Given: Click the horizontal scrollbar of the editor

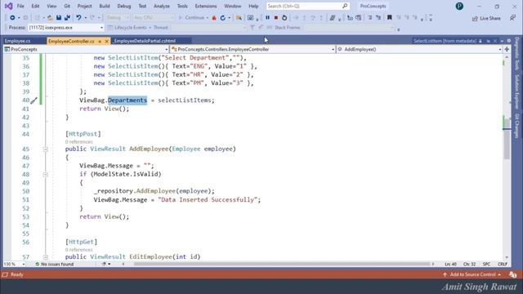Looking at the screenshot, I should (282, 264).
